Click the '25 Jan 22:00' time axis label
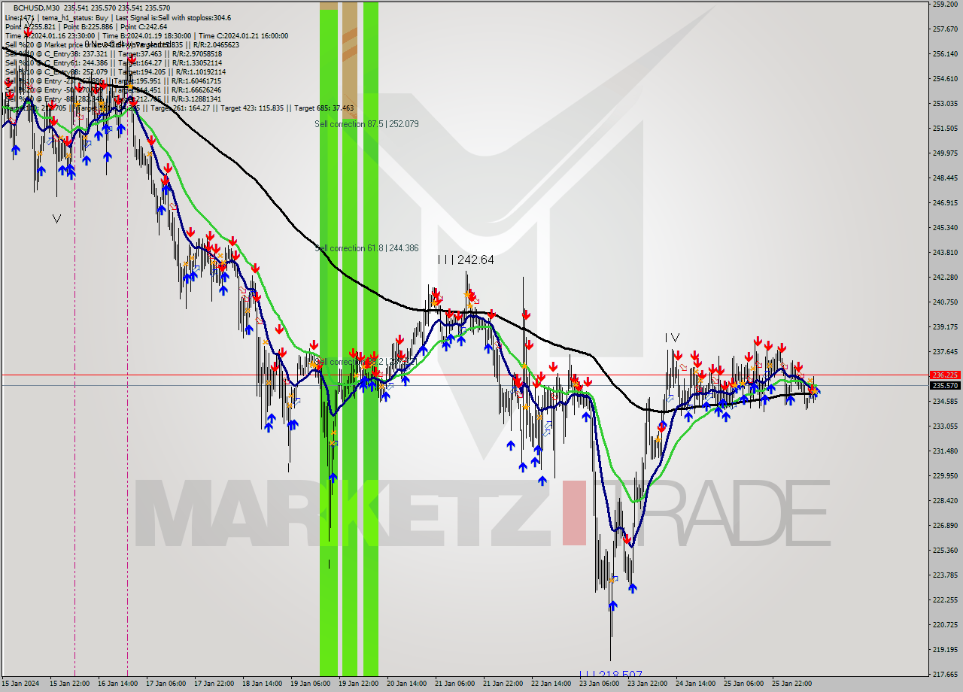963x692 pixels. pyautogui.click(x=791, y=684)
